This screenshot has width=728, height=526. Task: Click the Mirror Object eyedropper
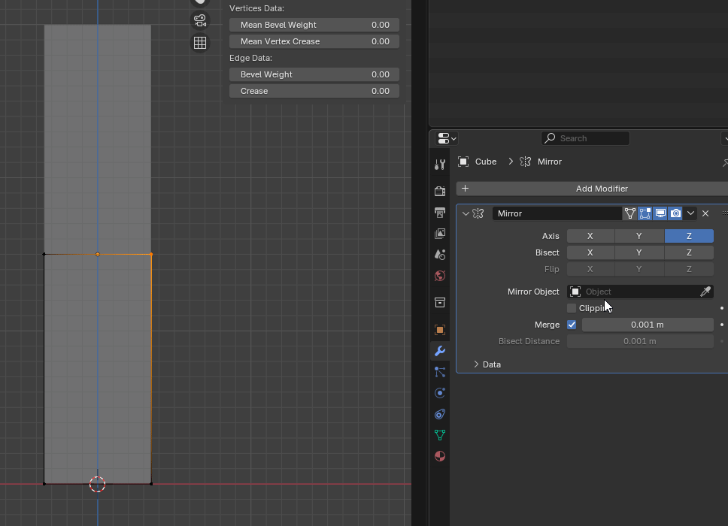point(705,292)
